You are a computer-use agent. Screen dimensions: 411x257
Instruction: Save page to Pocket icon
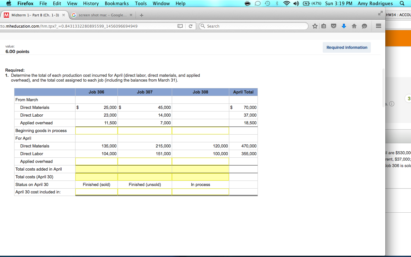(334, 26)
